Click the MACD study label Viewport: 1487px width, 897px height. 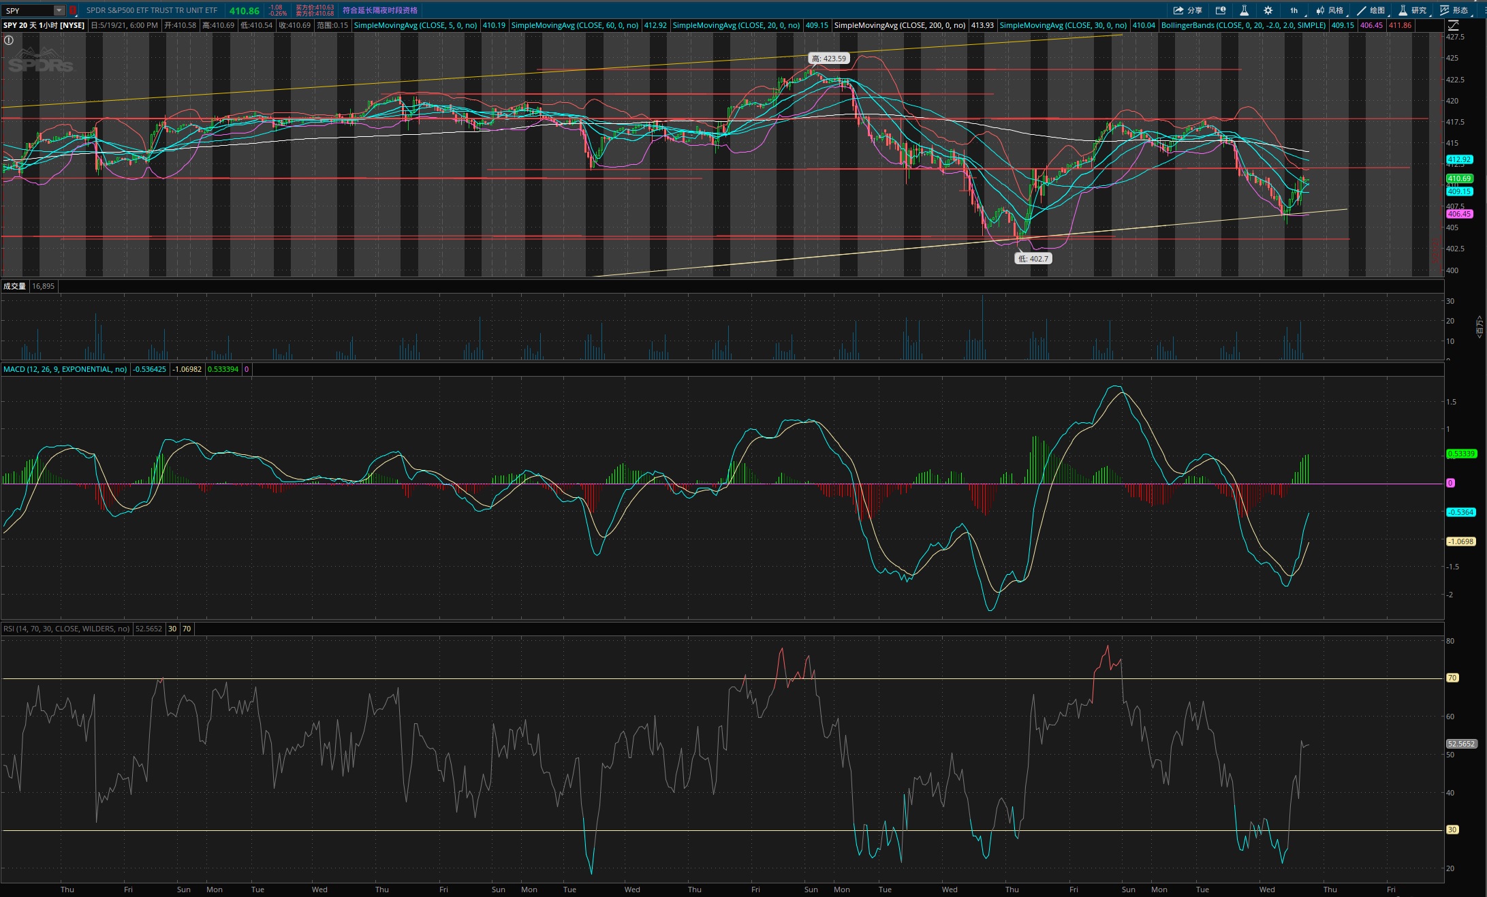click(x=65, y=369)
